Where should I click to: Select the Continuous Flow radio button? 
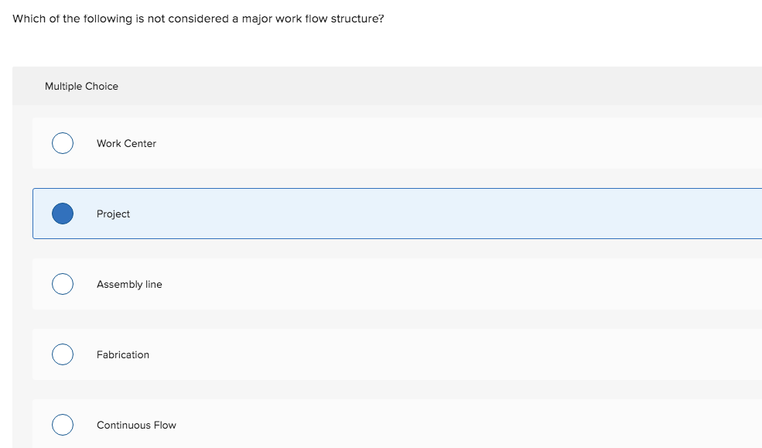coord(63,425)
